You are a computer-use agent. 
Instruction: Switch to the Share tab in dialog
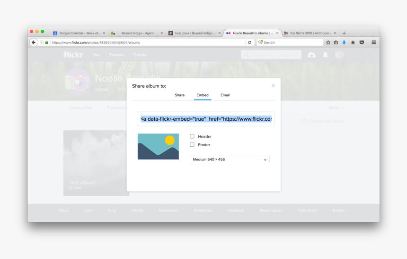[179, 95]
